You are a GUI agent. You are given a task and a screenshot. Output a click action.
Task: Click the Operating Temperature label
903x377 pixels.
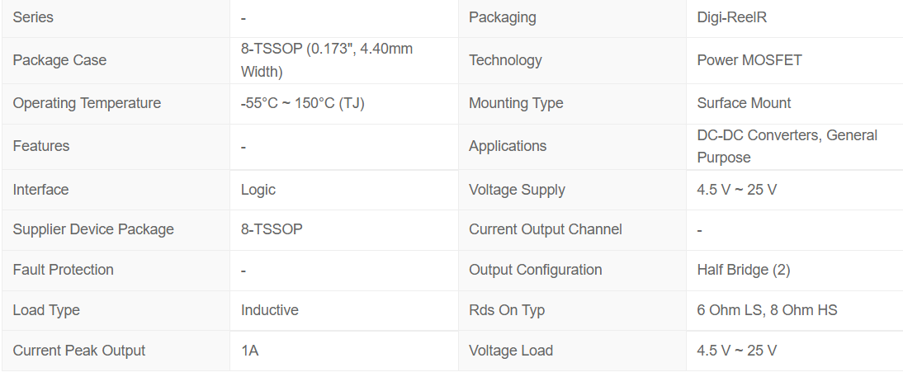click(x=87, y=103)
